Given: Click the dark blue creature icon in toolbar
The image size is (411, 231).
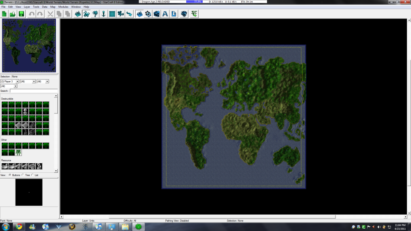Looking at the screenshot, I should click(184, 14).
